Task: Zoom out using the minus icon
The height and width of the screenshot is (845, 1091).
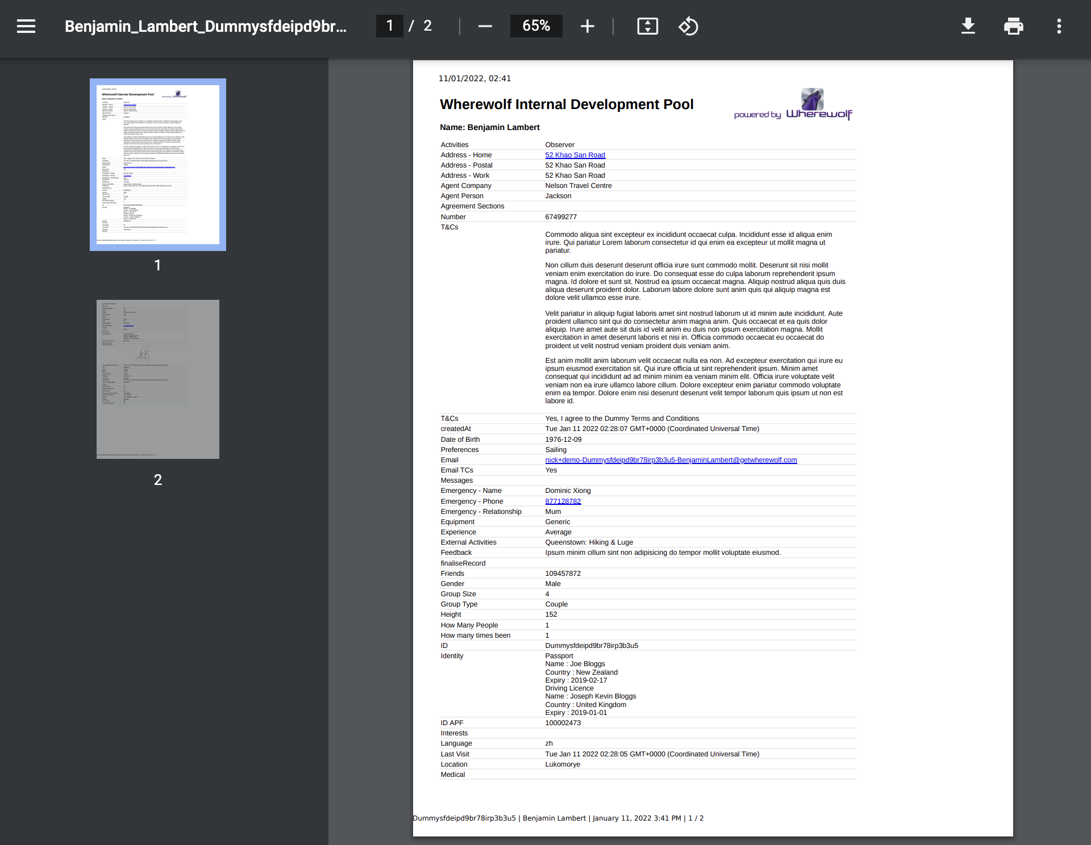Action: [x=485, y=26]
